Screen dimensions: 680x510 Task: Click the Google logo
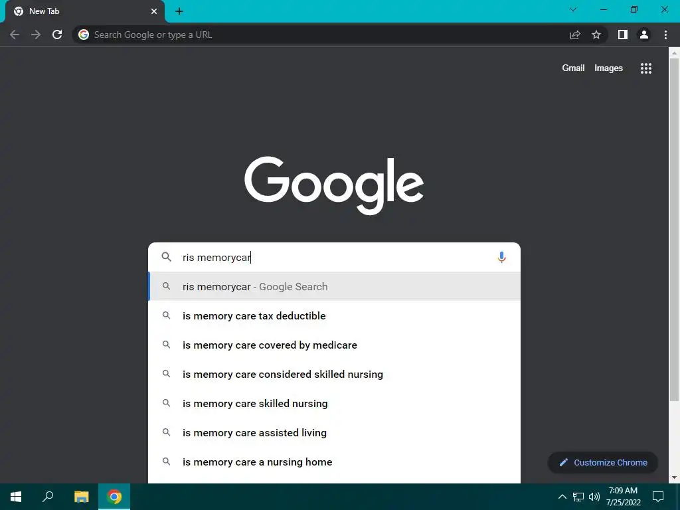pyautogui.click(x=334, y=185)
